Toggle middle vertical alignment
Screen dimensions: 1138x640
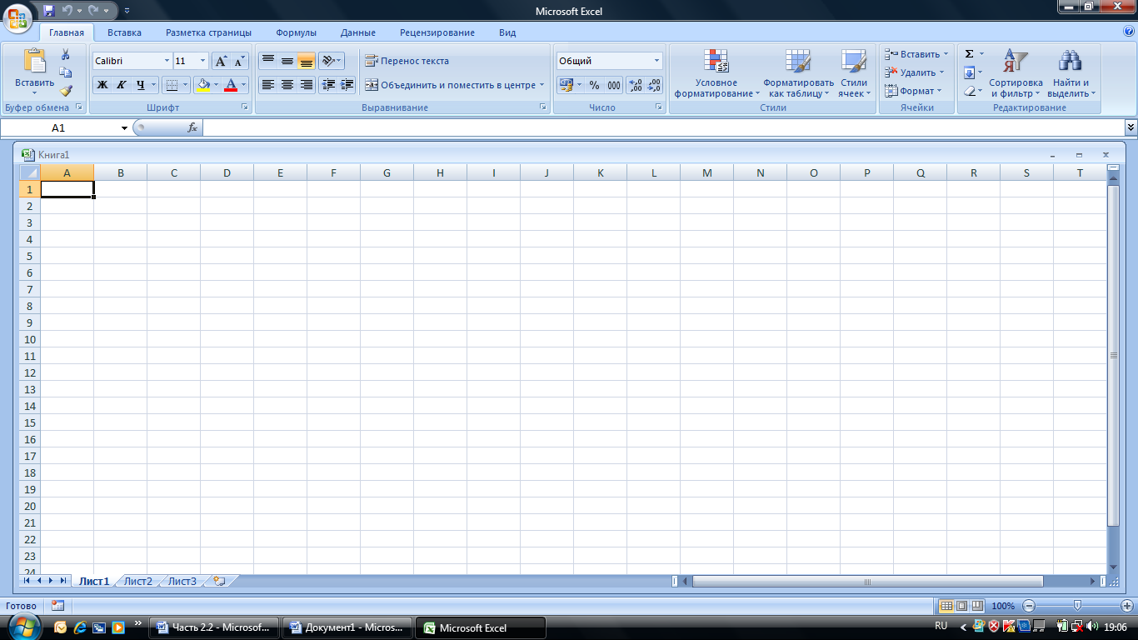coord(287,61)
